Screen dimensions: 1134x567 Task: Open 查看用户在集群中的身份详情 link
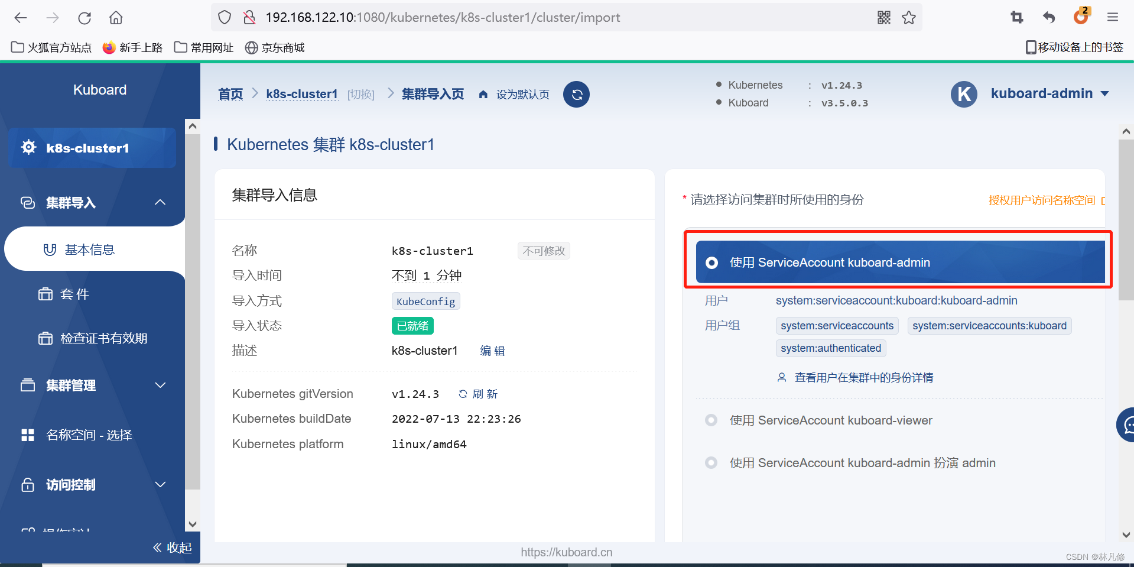(864, 377)
